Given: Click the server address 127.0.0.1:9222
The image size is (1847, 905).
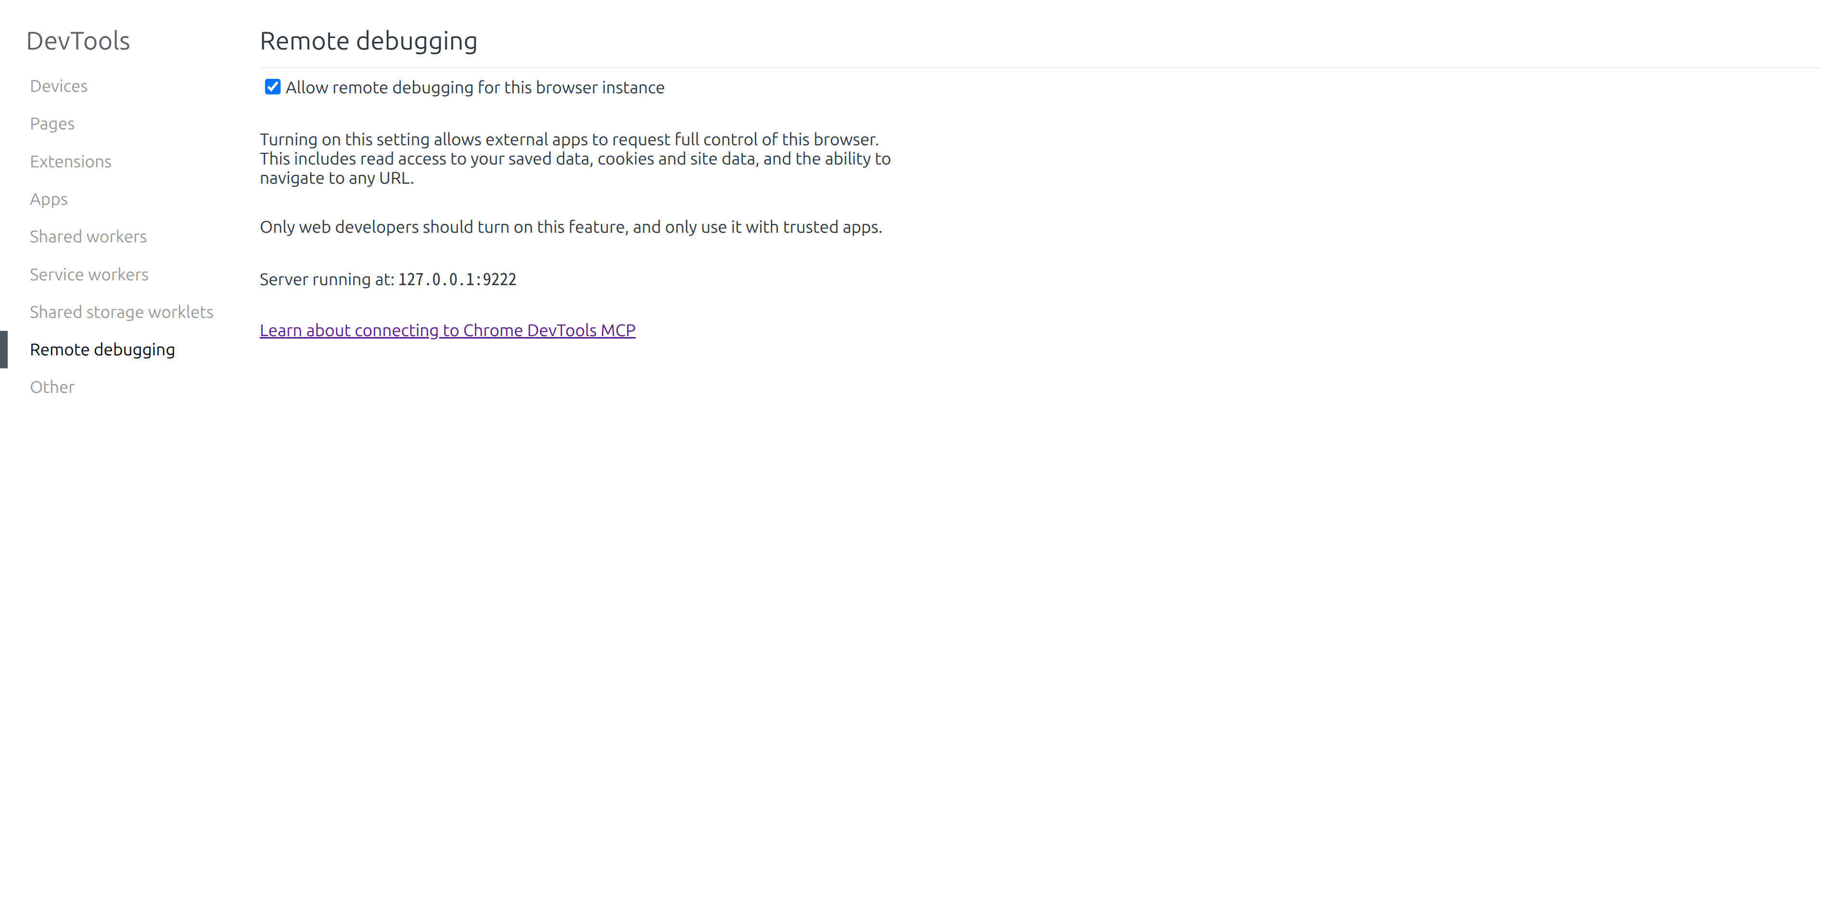Looking at the screenshot, I should click(457, 279).
